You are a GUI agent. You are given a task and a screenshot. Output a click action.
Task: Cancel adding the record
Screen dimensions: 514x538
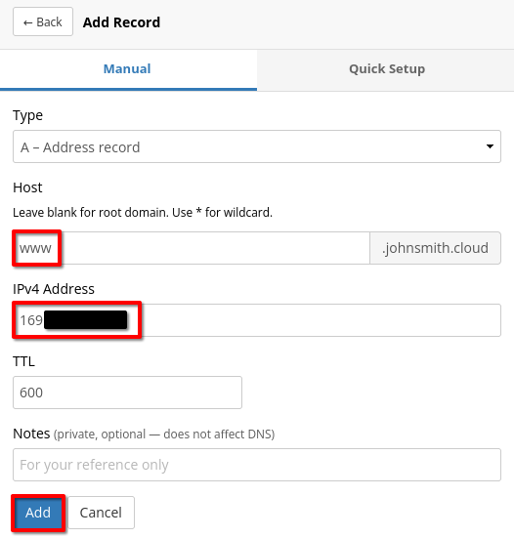pyautogui.click(x=101, y=513)
